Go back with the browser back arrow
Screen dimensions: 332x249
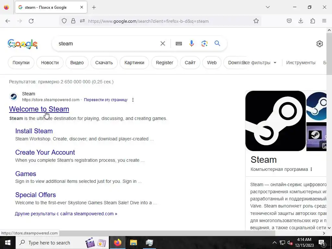pyautogui.click(x=8, y=21)
